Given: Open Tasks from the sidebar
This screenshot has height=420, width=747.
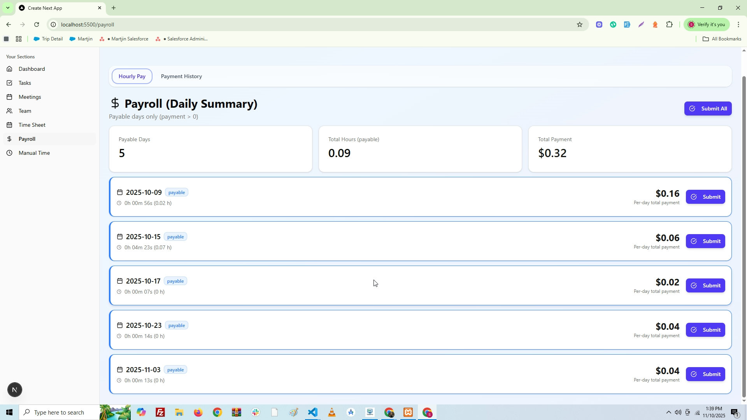Looking at the screenshot, I should pos(25,83).
